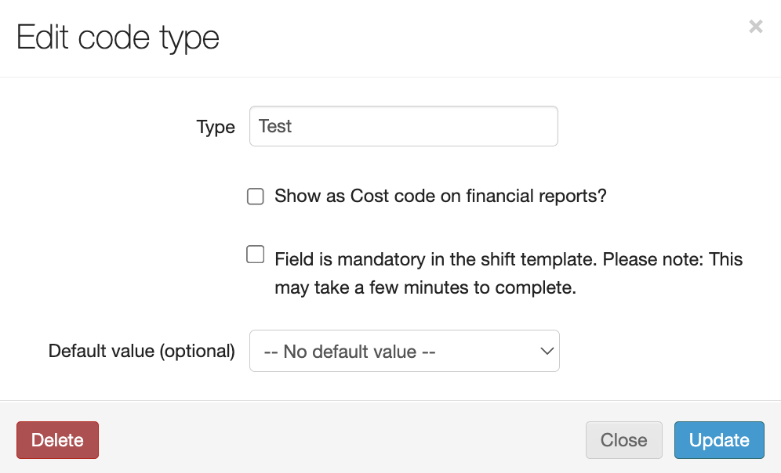Viewport: 781px width, 473px height.
Task: Click the word 'Update' on blue button
Action: click(x=718, y=440)
